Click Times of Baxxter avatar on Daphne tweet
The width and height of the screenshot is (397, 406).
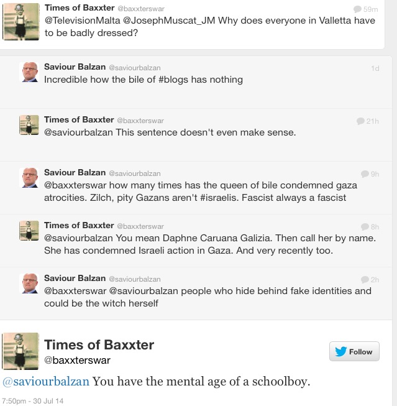[29, 231]
